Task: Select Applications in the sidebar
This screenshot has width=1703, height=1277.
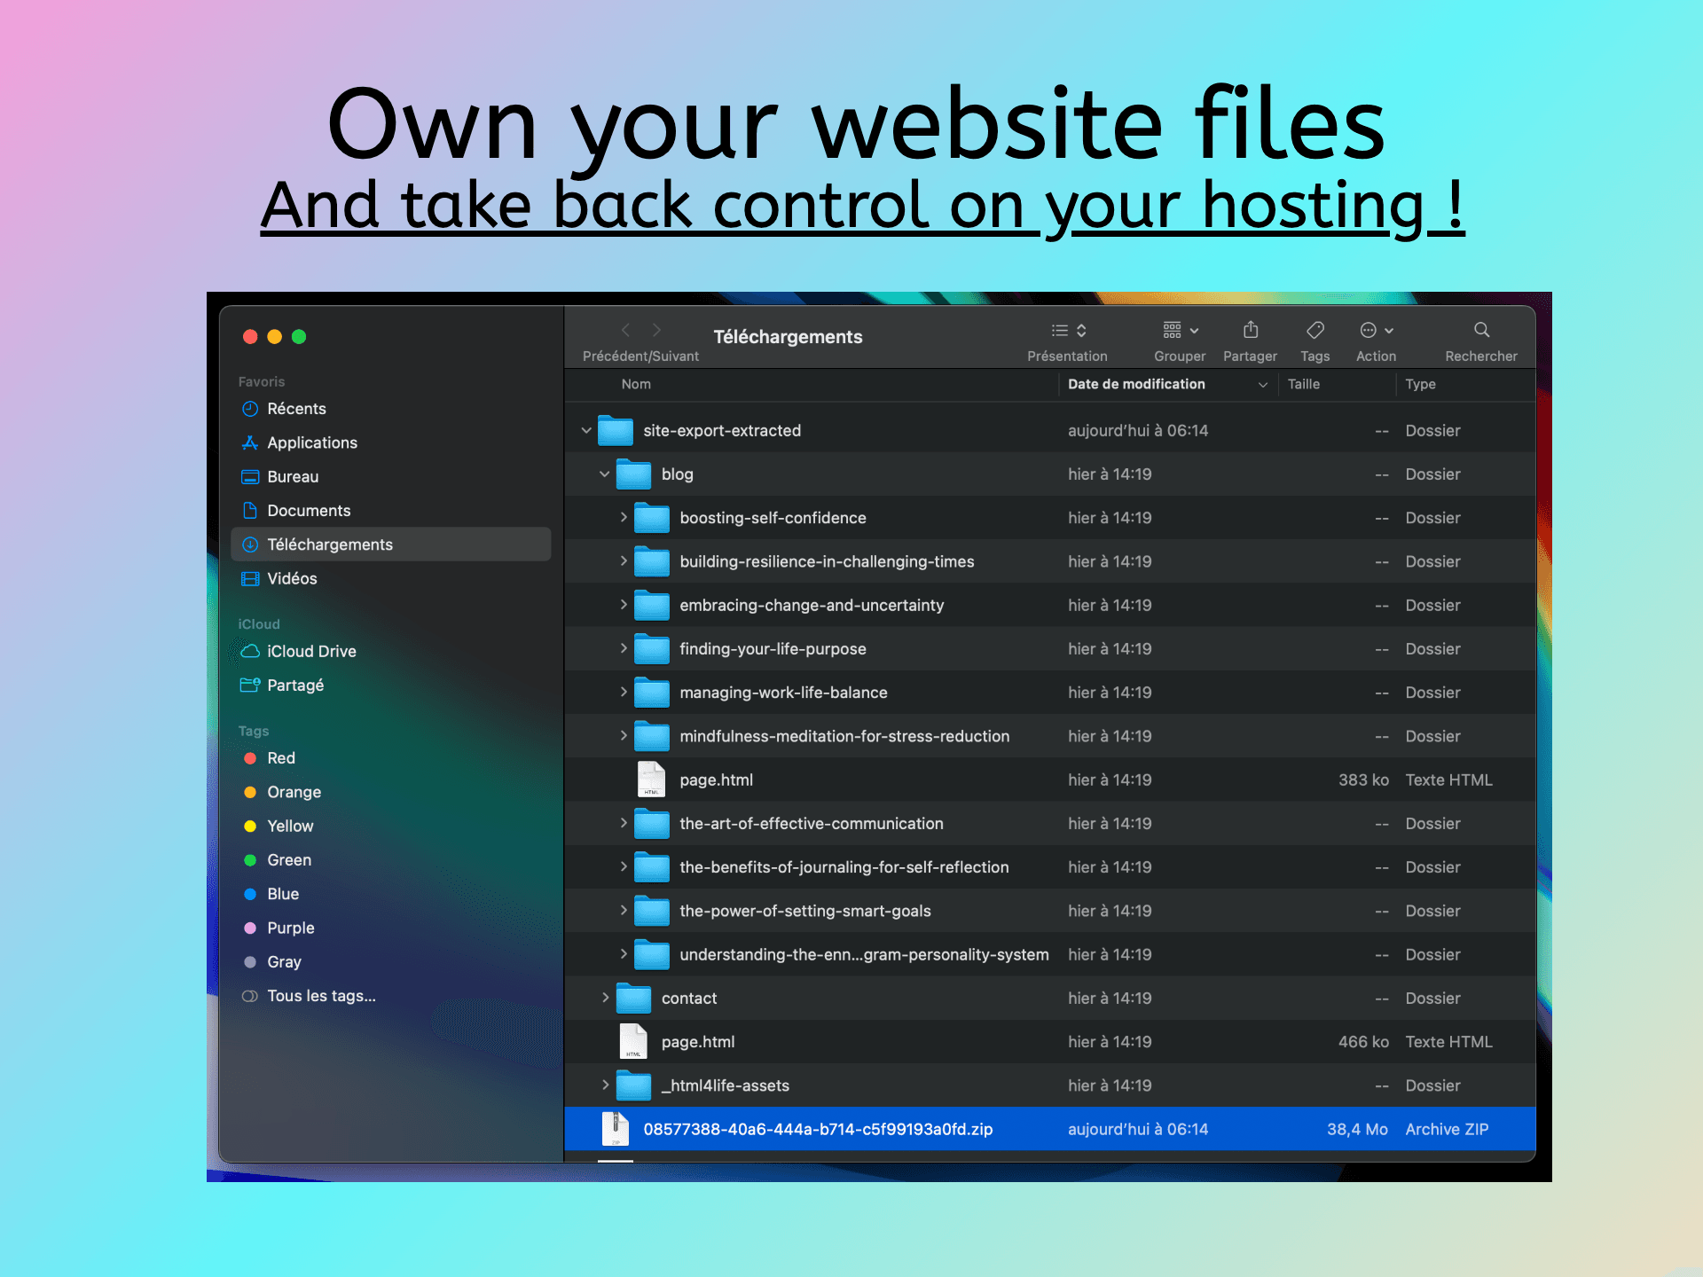Action: tap(312, 443)
